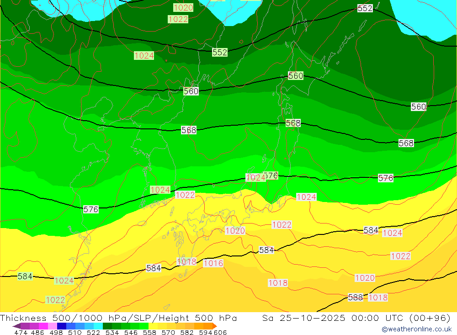Pick the bright yellow legend swatch above 558
Screen dimensions: 457x335
pyautogui.click(x=153, y=326)
